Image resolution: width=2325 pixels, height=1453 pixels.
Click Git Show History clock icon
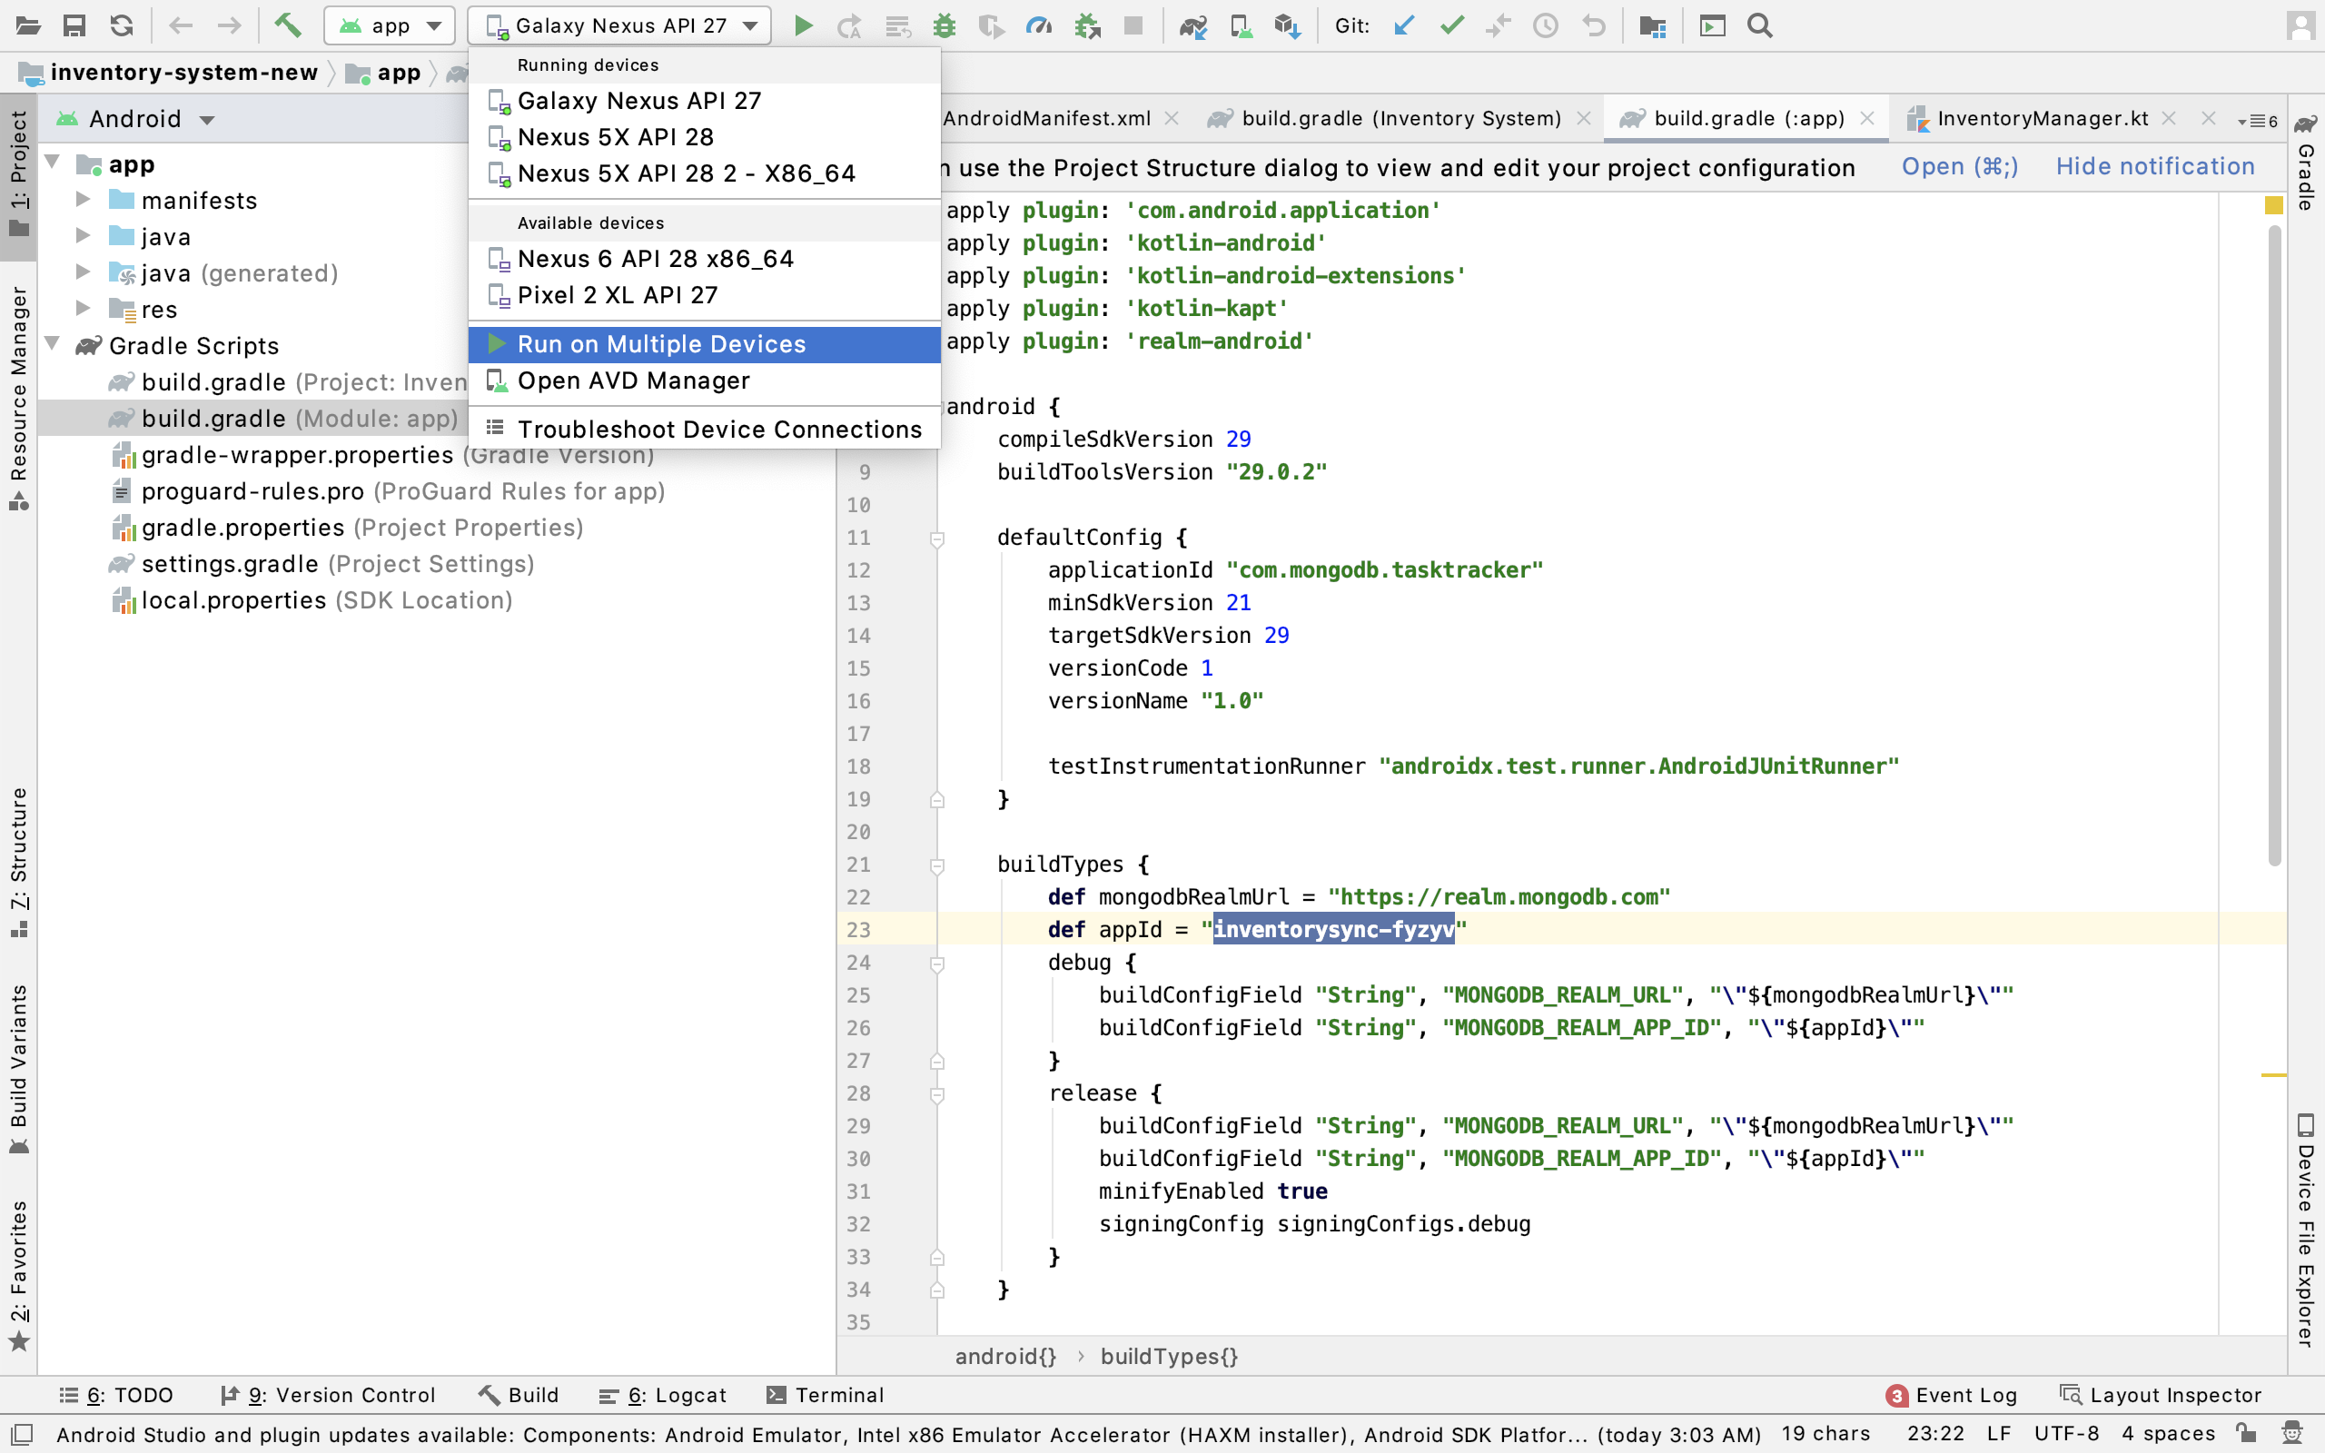1545,26
